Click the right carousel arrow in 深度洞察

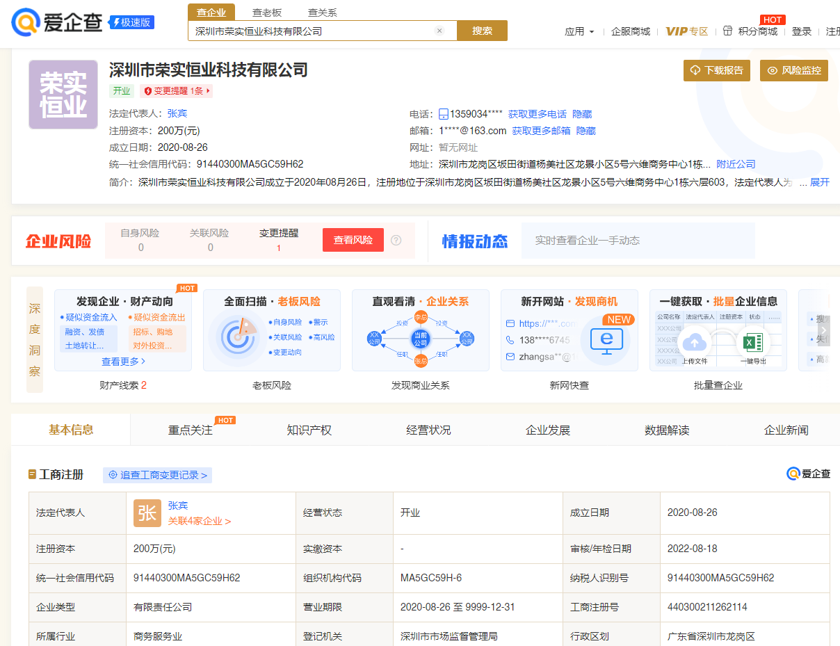(823, 330)
